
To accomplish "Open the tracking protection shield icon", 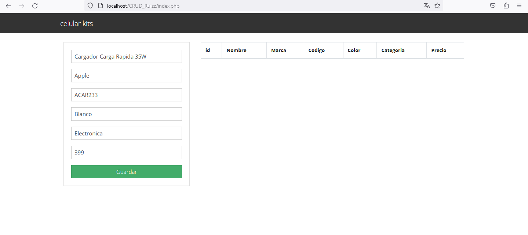I will coord(90,5).
